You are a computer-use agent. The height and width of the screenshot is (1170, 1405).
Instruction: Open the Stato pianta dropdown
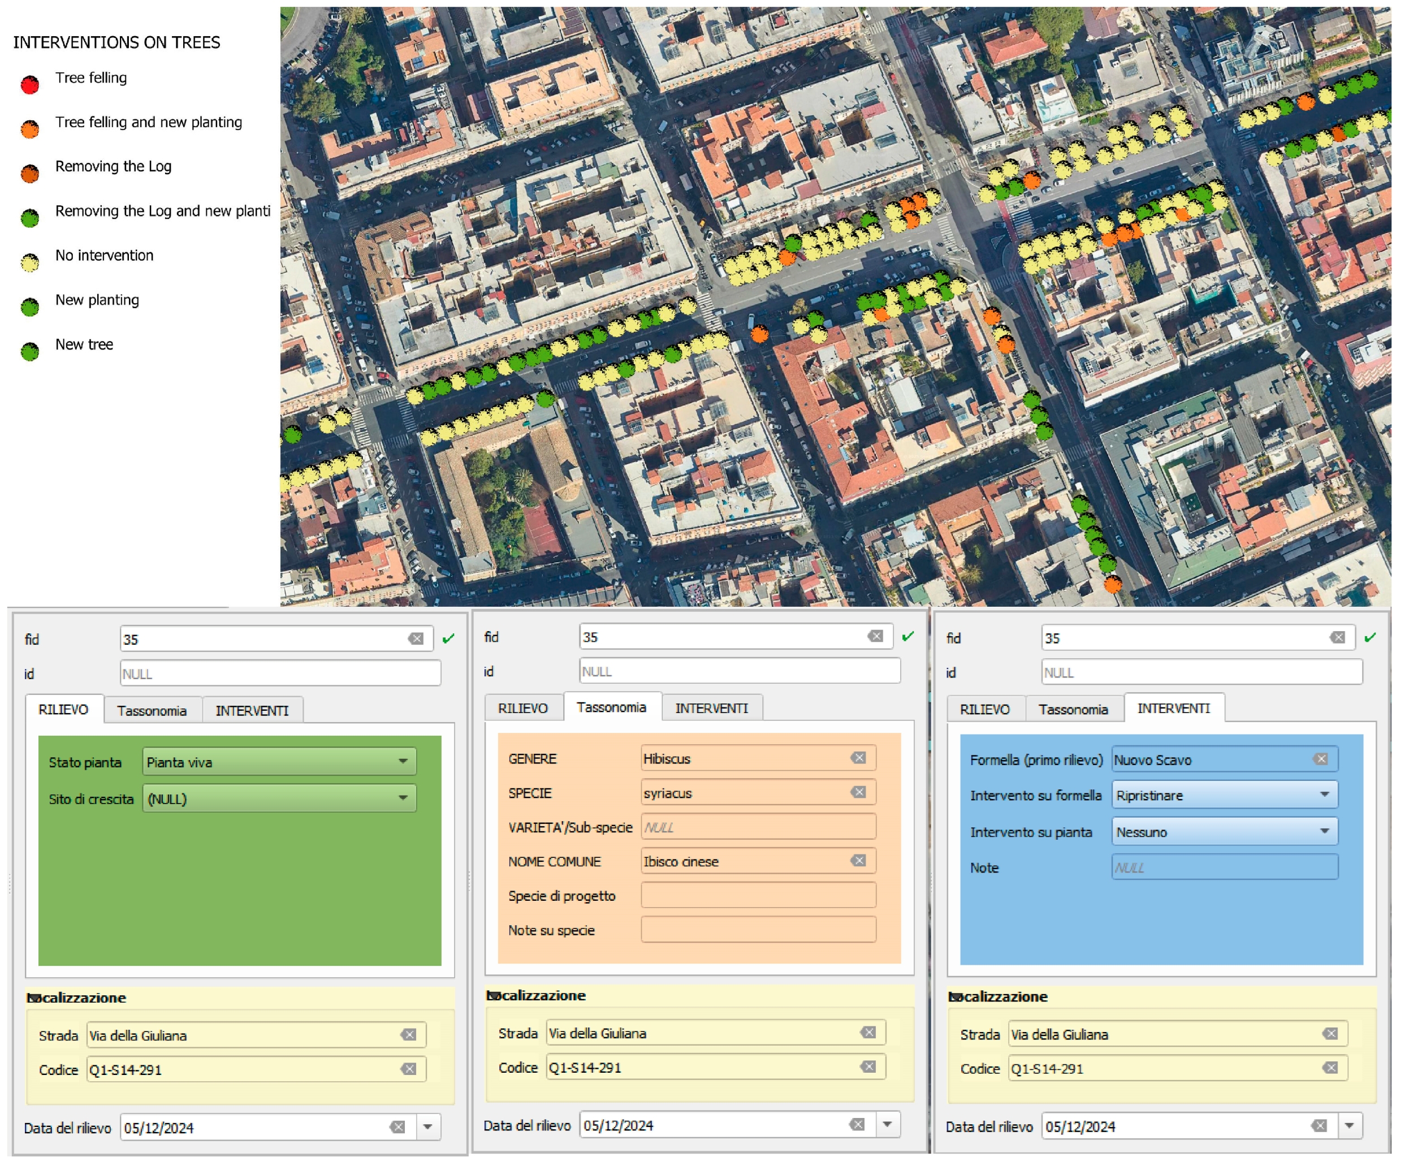[403, 762]
